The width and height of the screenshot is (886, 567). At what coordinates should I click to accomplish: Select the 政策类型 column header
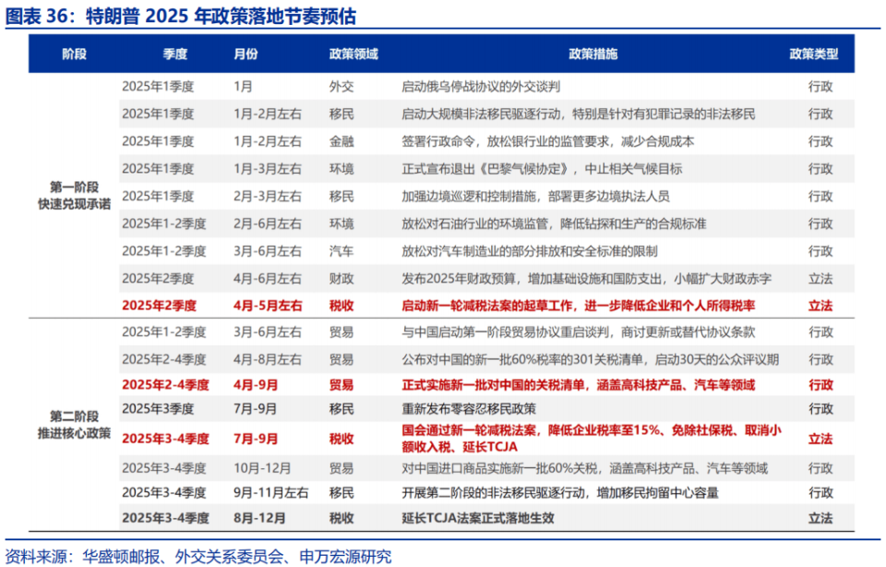point(815,54)
